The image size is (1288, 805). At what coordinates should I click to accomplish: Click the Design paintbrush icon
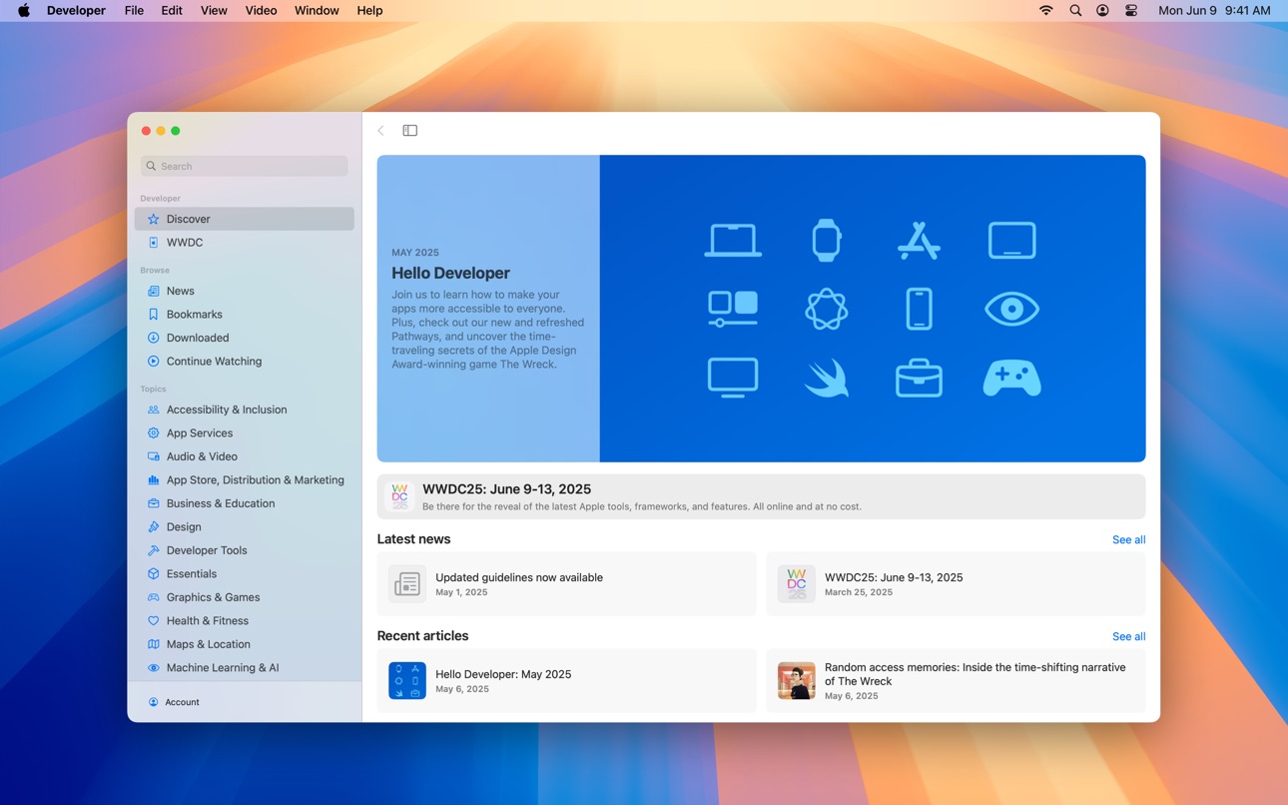153,527
